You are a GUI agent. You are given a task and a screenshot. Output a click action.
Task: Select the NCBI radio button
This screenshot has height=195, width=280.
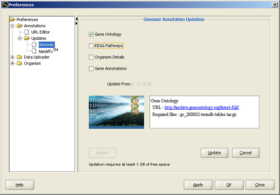[x=139, y=84]
